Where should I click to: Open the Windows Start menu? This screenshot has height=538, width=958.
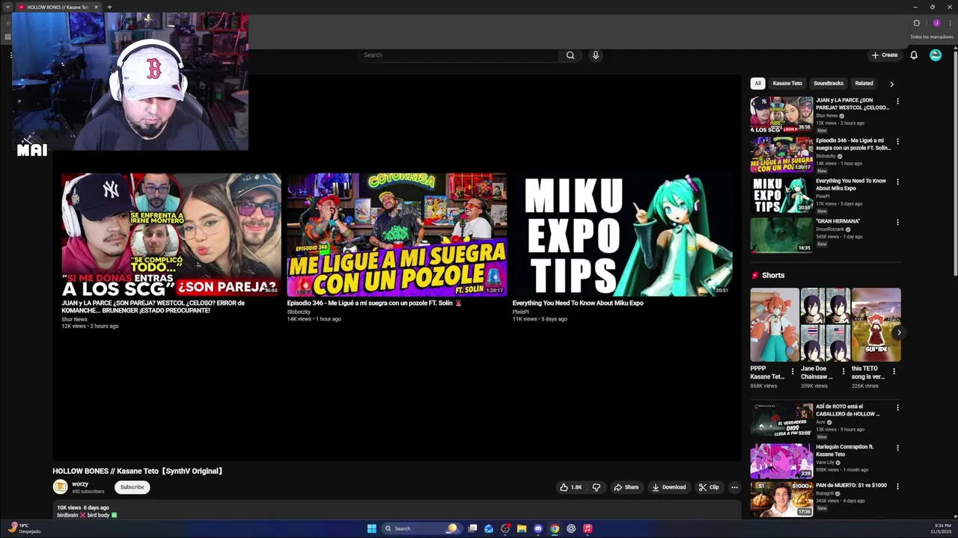(x=371, y=528)
